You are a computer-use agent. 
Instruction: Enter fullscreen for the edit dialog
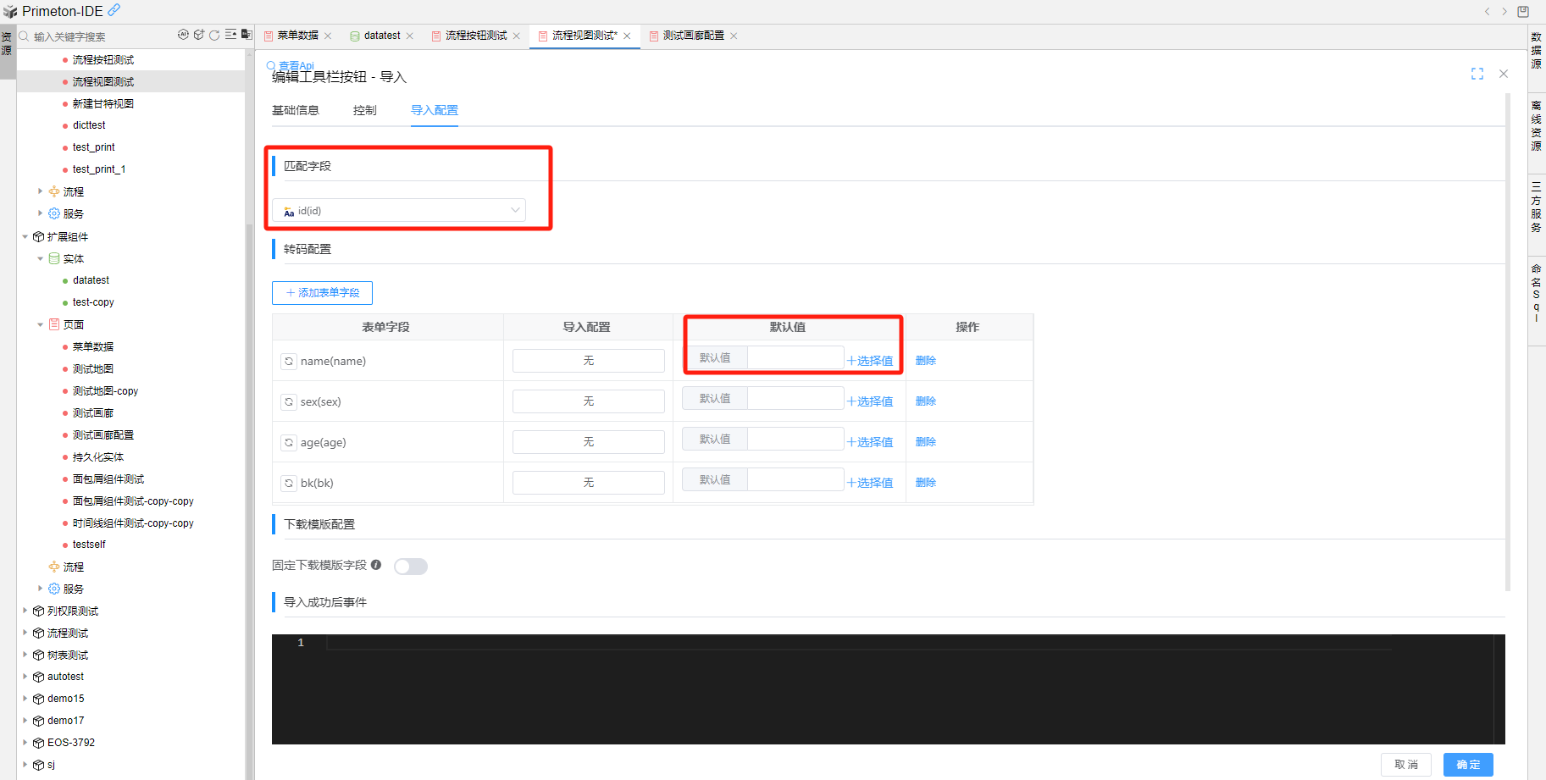1477,75
